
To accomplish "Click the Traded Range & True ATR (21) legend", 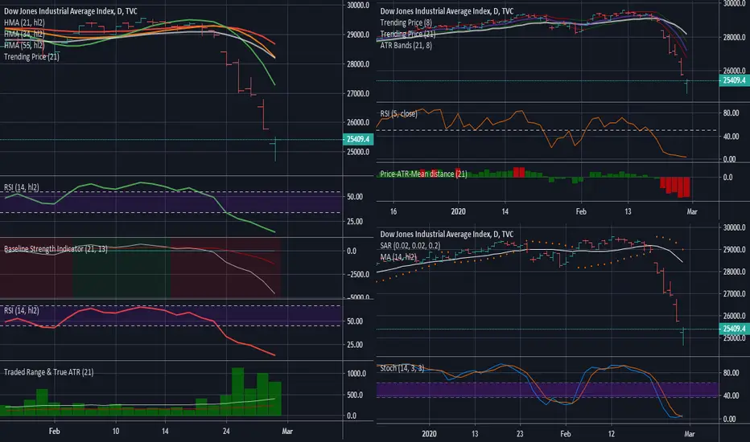I will [x=49, y=372].
